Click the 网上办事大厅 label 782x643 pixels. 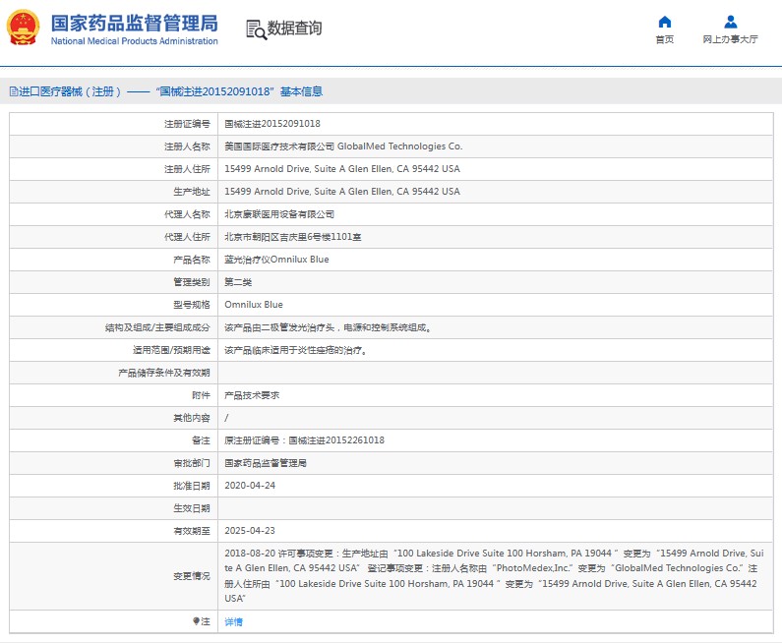point(730,39)
